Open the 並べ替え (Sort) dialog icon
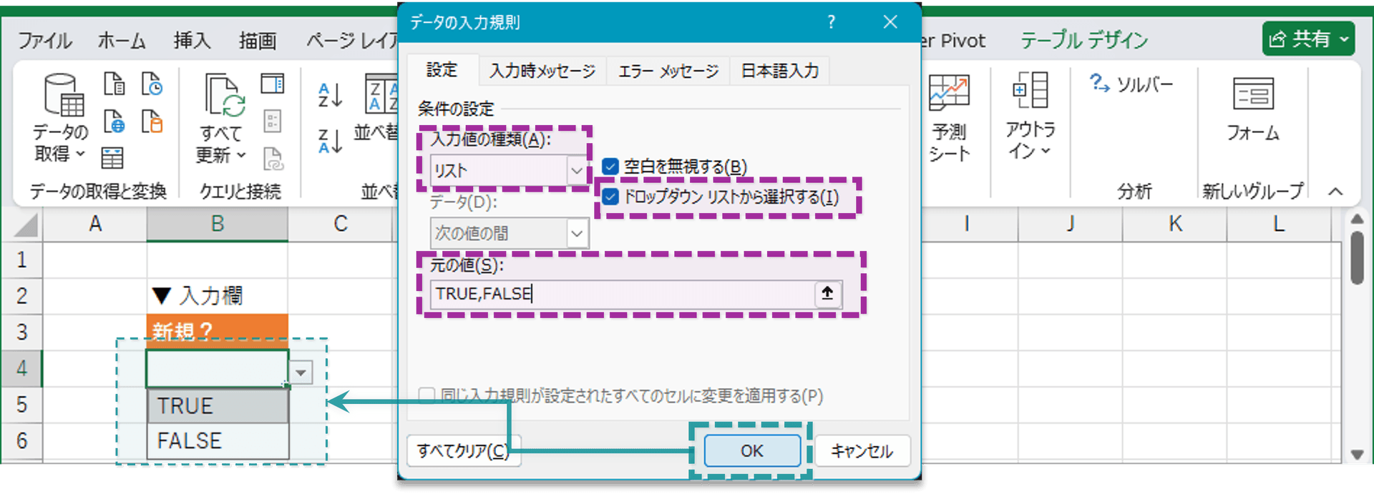 pyautogui.click(x=381, y=94)
